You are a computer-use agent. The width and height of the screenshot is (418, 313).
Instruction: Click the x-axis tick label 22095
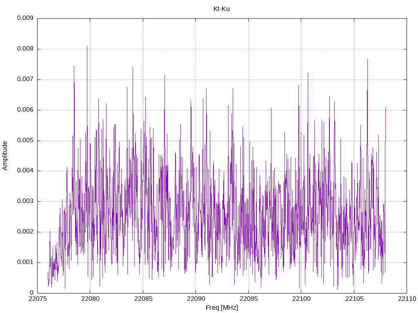(x=249, y=299)
